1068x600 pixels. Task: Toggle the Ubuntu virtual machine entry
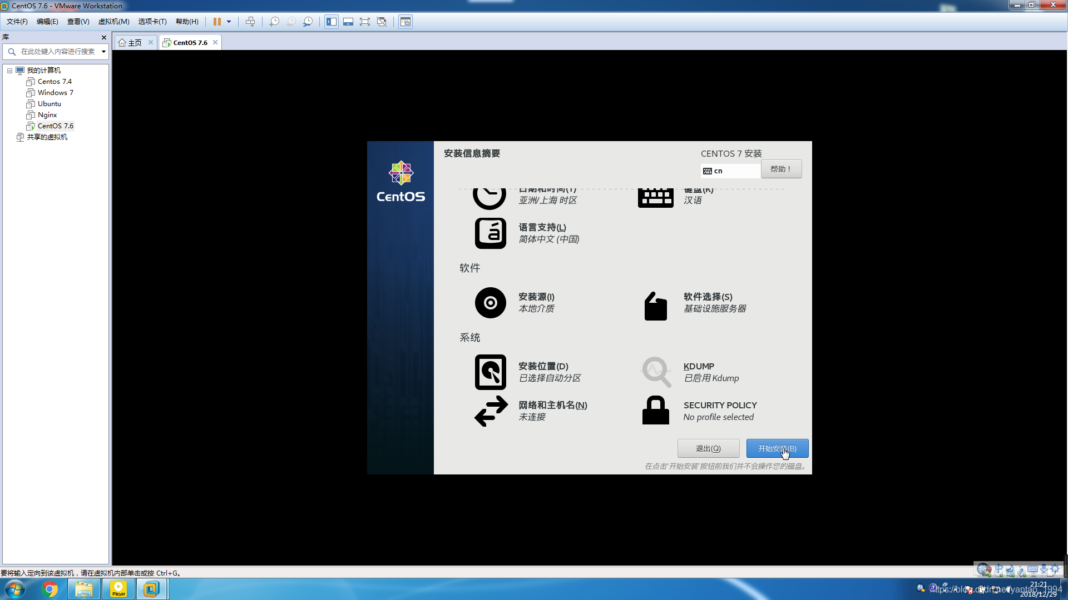pos(49,103)
